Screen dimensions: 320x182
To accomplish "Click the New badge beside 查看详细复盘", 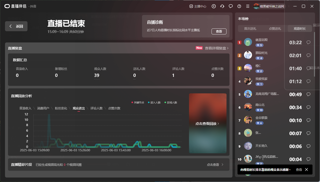I will tap(199, 48).
